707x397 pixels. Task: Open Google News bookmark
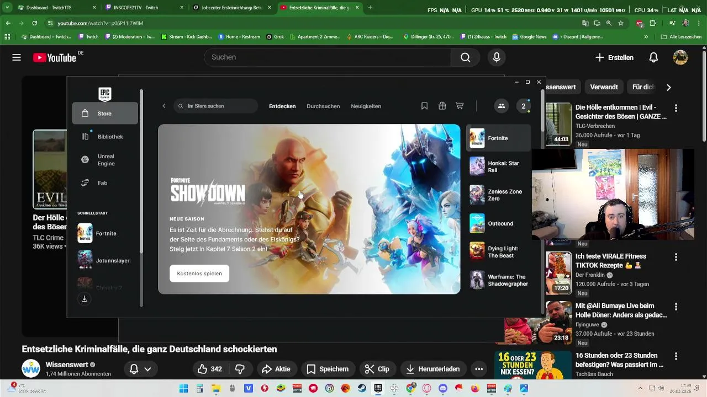(x=529, y=37)
